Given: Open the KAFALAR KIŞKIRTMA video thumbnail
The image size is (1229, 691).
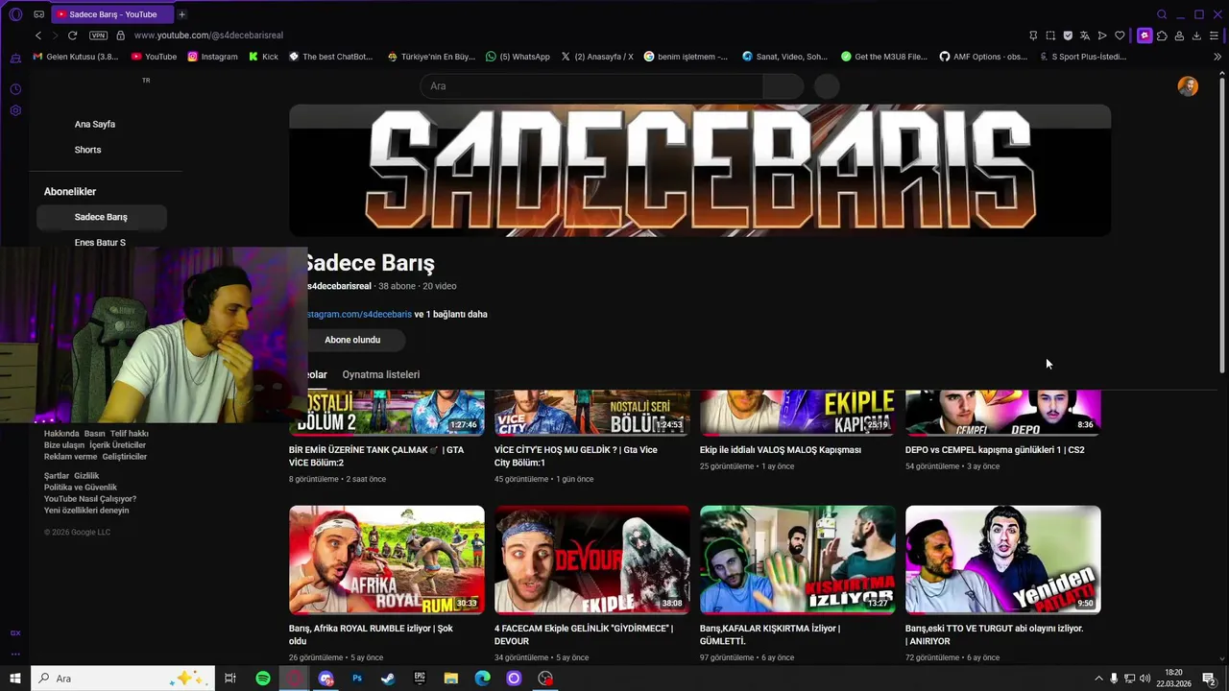Looking at the screenshot, I should click(797, 560).
